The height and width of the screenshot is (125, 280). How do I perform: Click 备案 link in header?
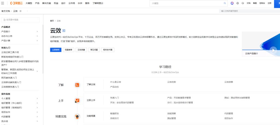255,3
